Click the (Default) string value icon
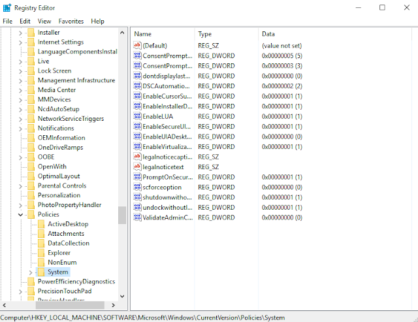Image resolution: width=418 pixels, height=322 pixels. (137, 45)
